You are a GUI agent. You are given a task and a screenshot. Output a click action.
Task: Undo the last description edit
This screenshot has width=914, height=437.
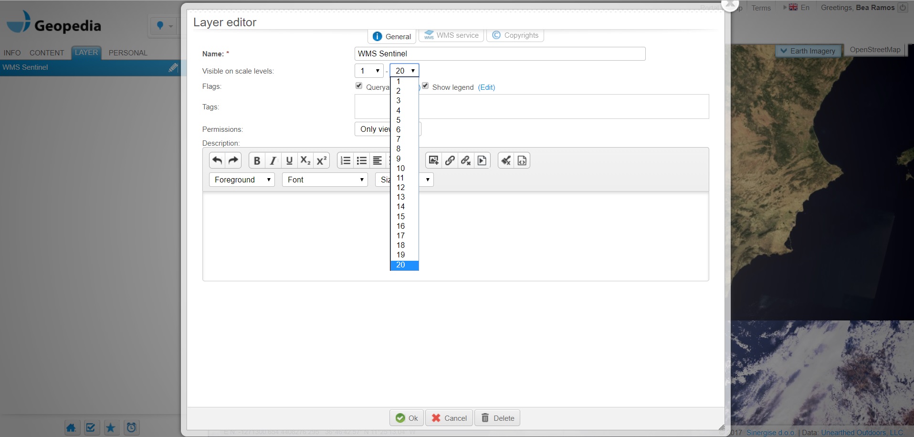pos(217,160)
